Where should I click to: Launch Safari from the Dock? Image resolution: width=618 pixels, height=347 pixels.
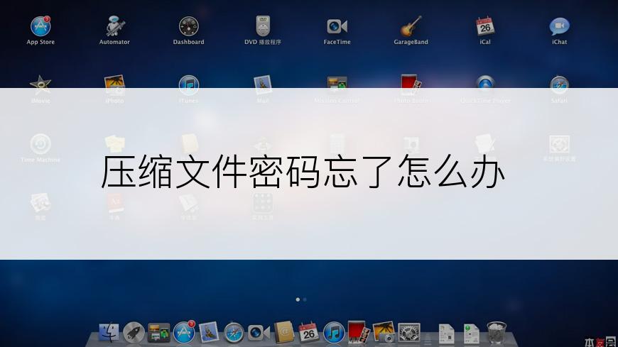234,333
